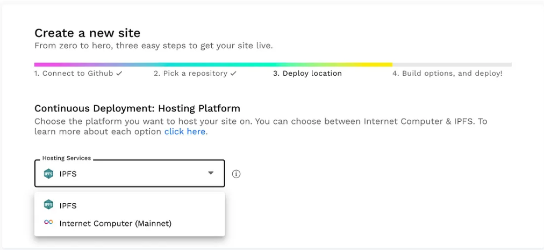Go to step 1 Connect to Github
Screen dimensions: 544x250
(x=74, y=73)
